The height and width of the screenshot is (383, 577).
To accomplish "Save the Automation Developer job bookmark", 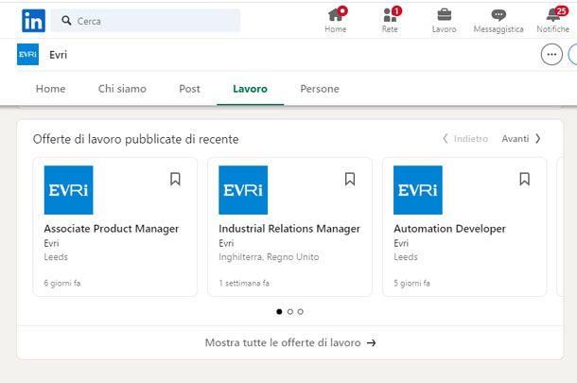I will (x=524, y=180).
